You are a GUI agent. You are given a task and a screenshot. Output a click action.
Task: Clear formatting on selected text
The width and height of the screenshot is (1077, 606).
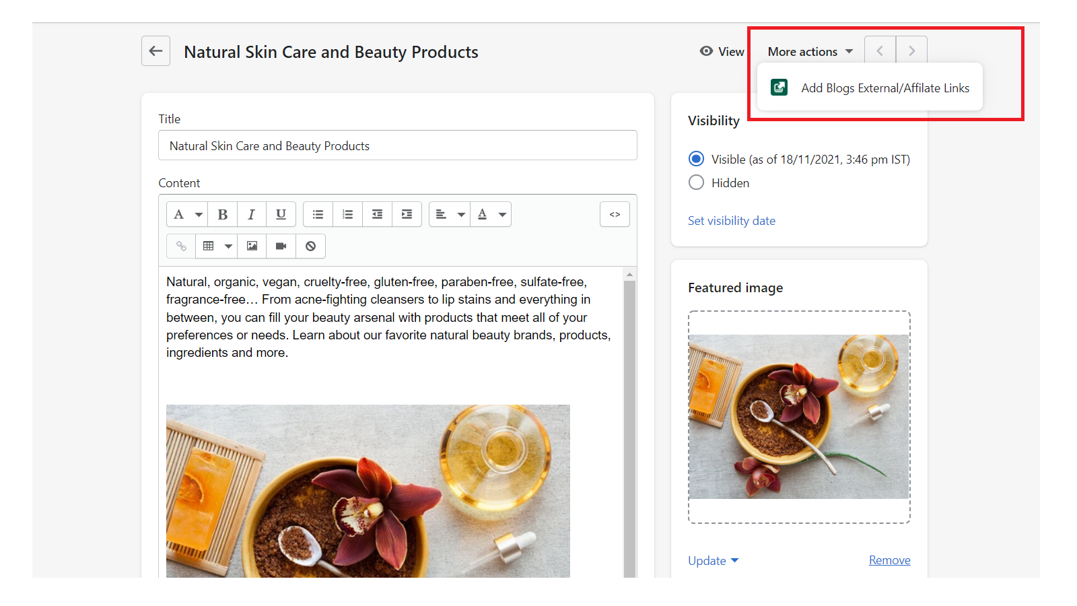[310, 246]
